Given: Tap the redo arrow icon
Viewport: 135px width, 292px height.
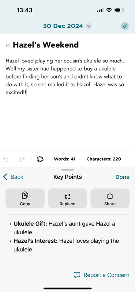Looking at the screenshot, I should click(x=22, y=159).
